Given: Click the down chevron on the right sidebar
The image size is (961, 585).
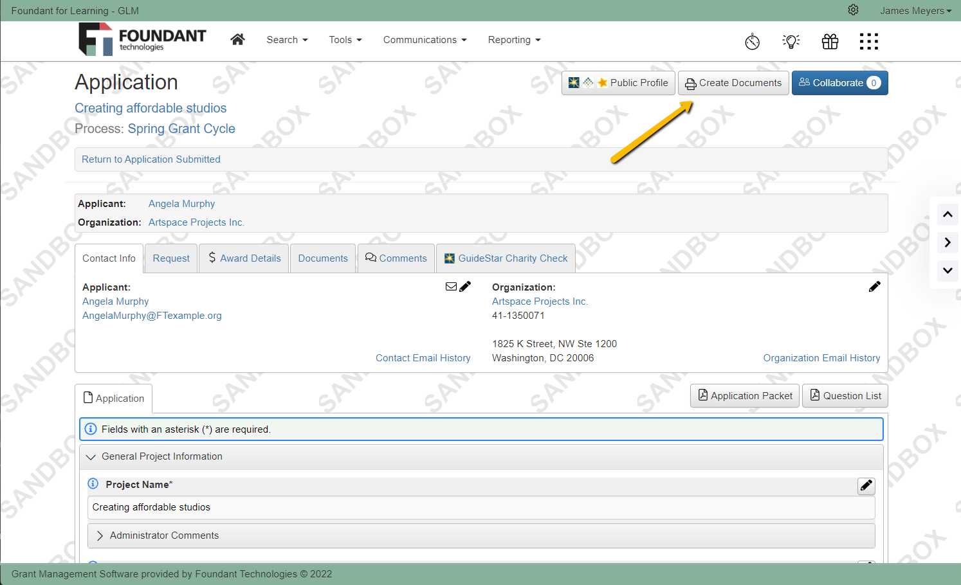Looking at the screenshot, I should pos(947,271).
